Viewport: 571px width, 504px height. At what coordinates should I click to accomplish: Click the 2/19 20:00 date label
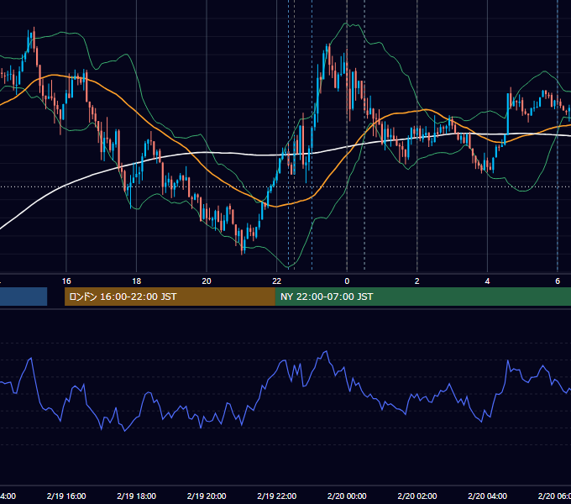[207, 496]
